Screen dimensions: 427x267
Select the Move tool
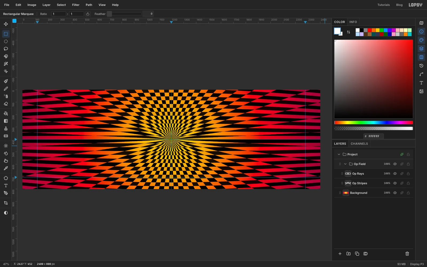click(x=6, y=24)
